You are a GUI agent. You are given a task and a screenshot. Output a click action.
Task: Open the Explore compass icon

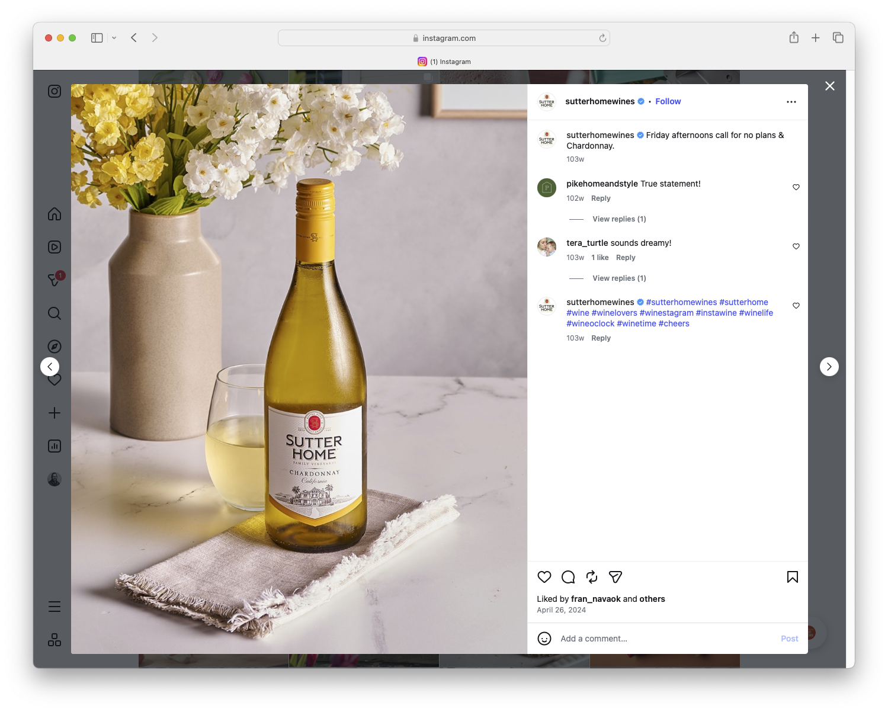(x=55, y=347)
